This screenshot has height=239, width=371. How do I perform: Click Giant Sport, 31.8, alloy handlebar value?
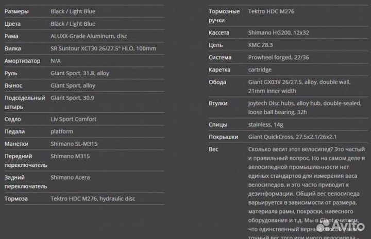[x=80, y=73]
